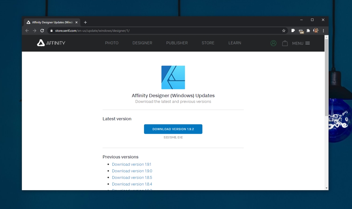The height and width of the screenshot is (209, 352).
Task: Open the LEARN navigation item
Action: point(235,43)
